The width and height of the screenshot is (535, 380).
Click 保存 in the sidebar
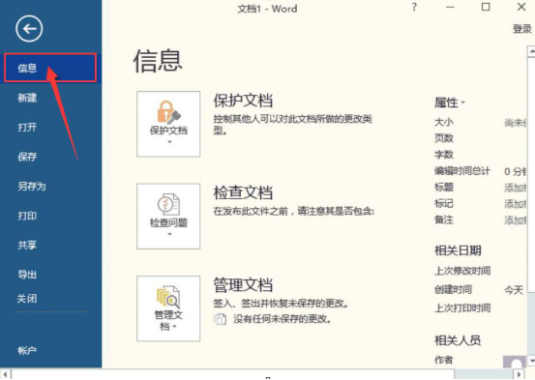(x=27, y=157)
